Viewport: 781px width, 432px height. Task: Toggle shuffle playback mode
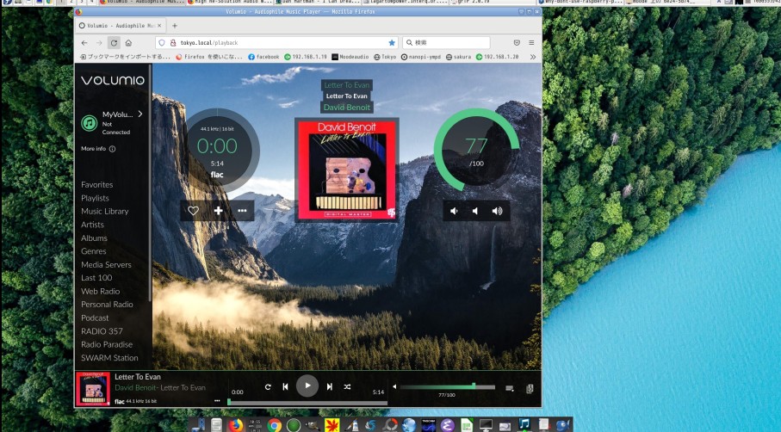(347, 387)
